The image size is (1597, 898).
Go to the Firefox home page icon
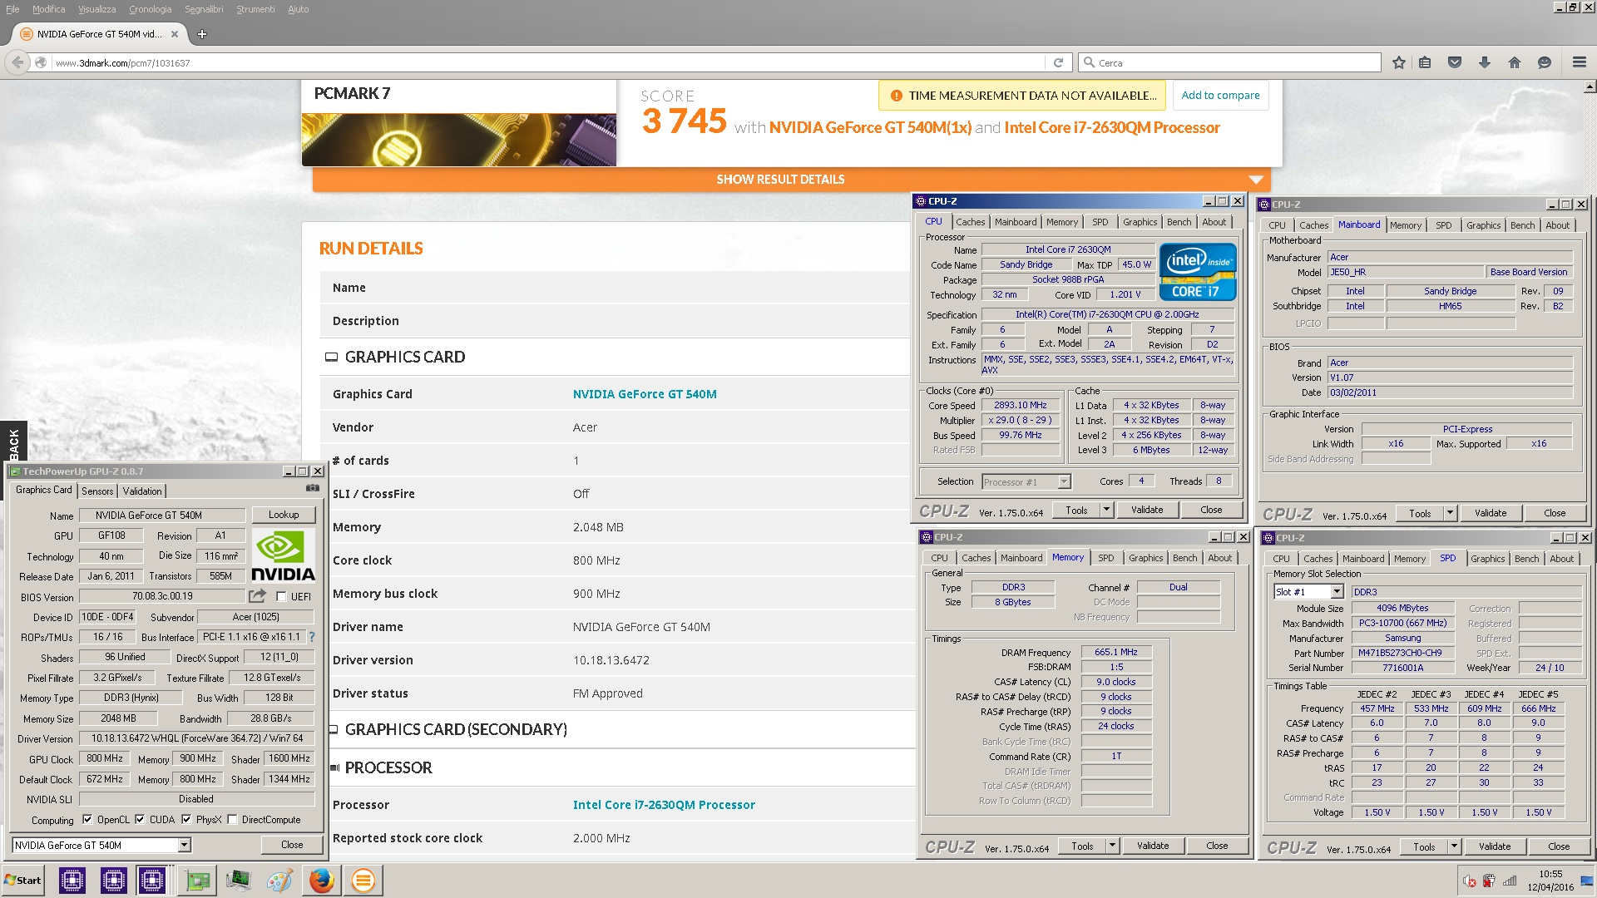pos(1515,62)
